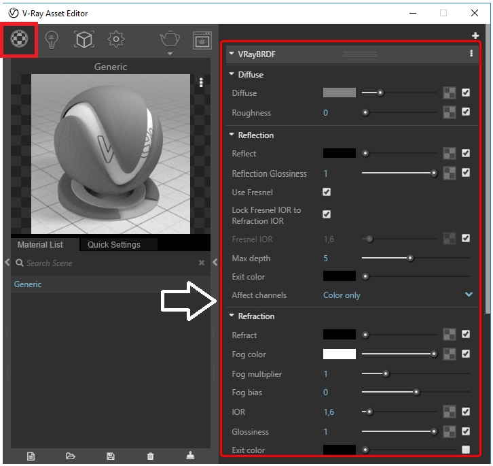
Task: Click the Refract color swatch
Action: pyautogui.click(x=340, y=334)
